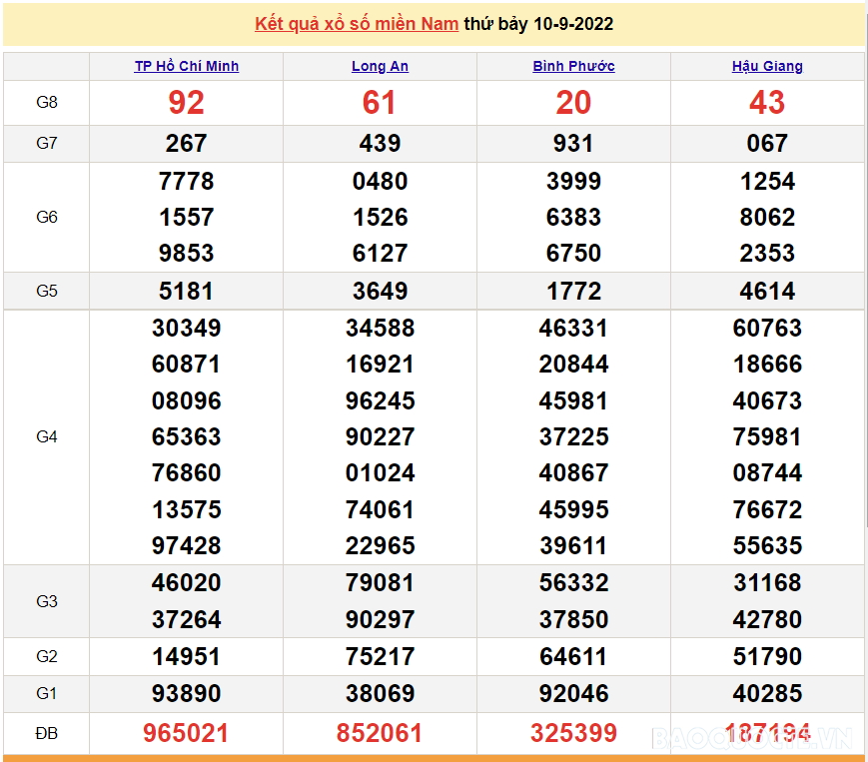Screen dimensions: 868x762
Task: Select the G8 prize number 92
Action: click(187, 103)
